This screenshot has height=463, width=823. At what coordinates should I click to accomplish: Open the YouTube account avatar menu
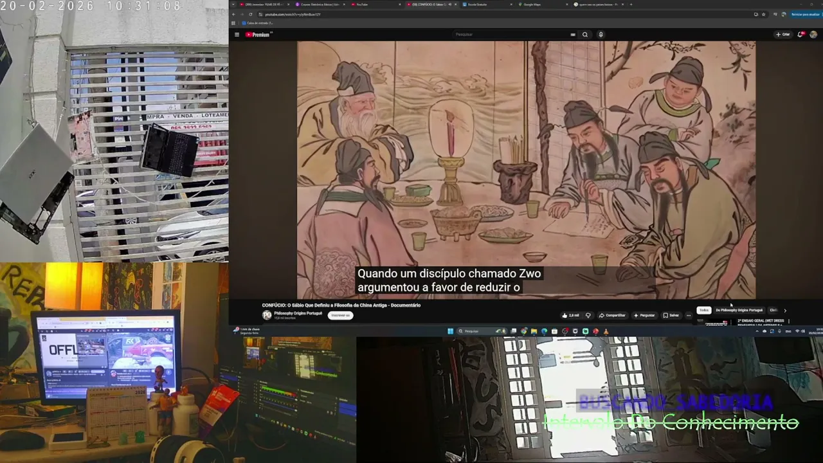(x=813, y=35)
